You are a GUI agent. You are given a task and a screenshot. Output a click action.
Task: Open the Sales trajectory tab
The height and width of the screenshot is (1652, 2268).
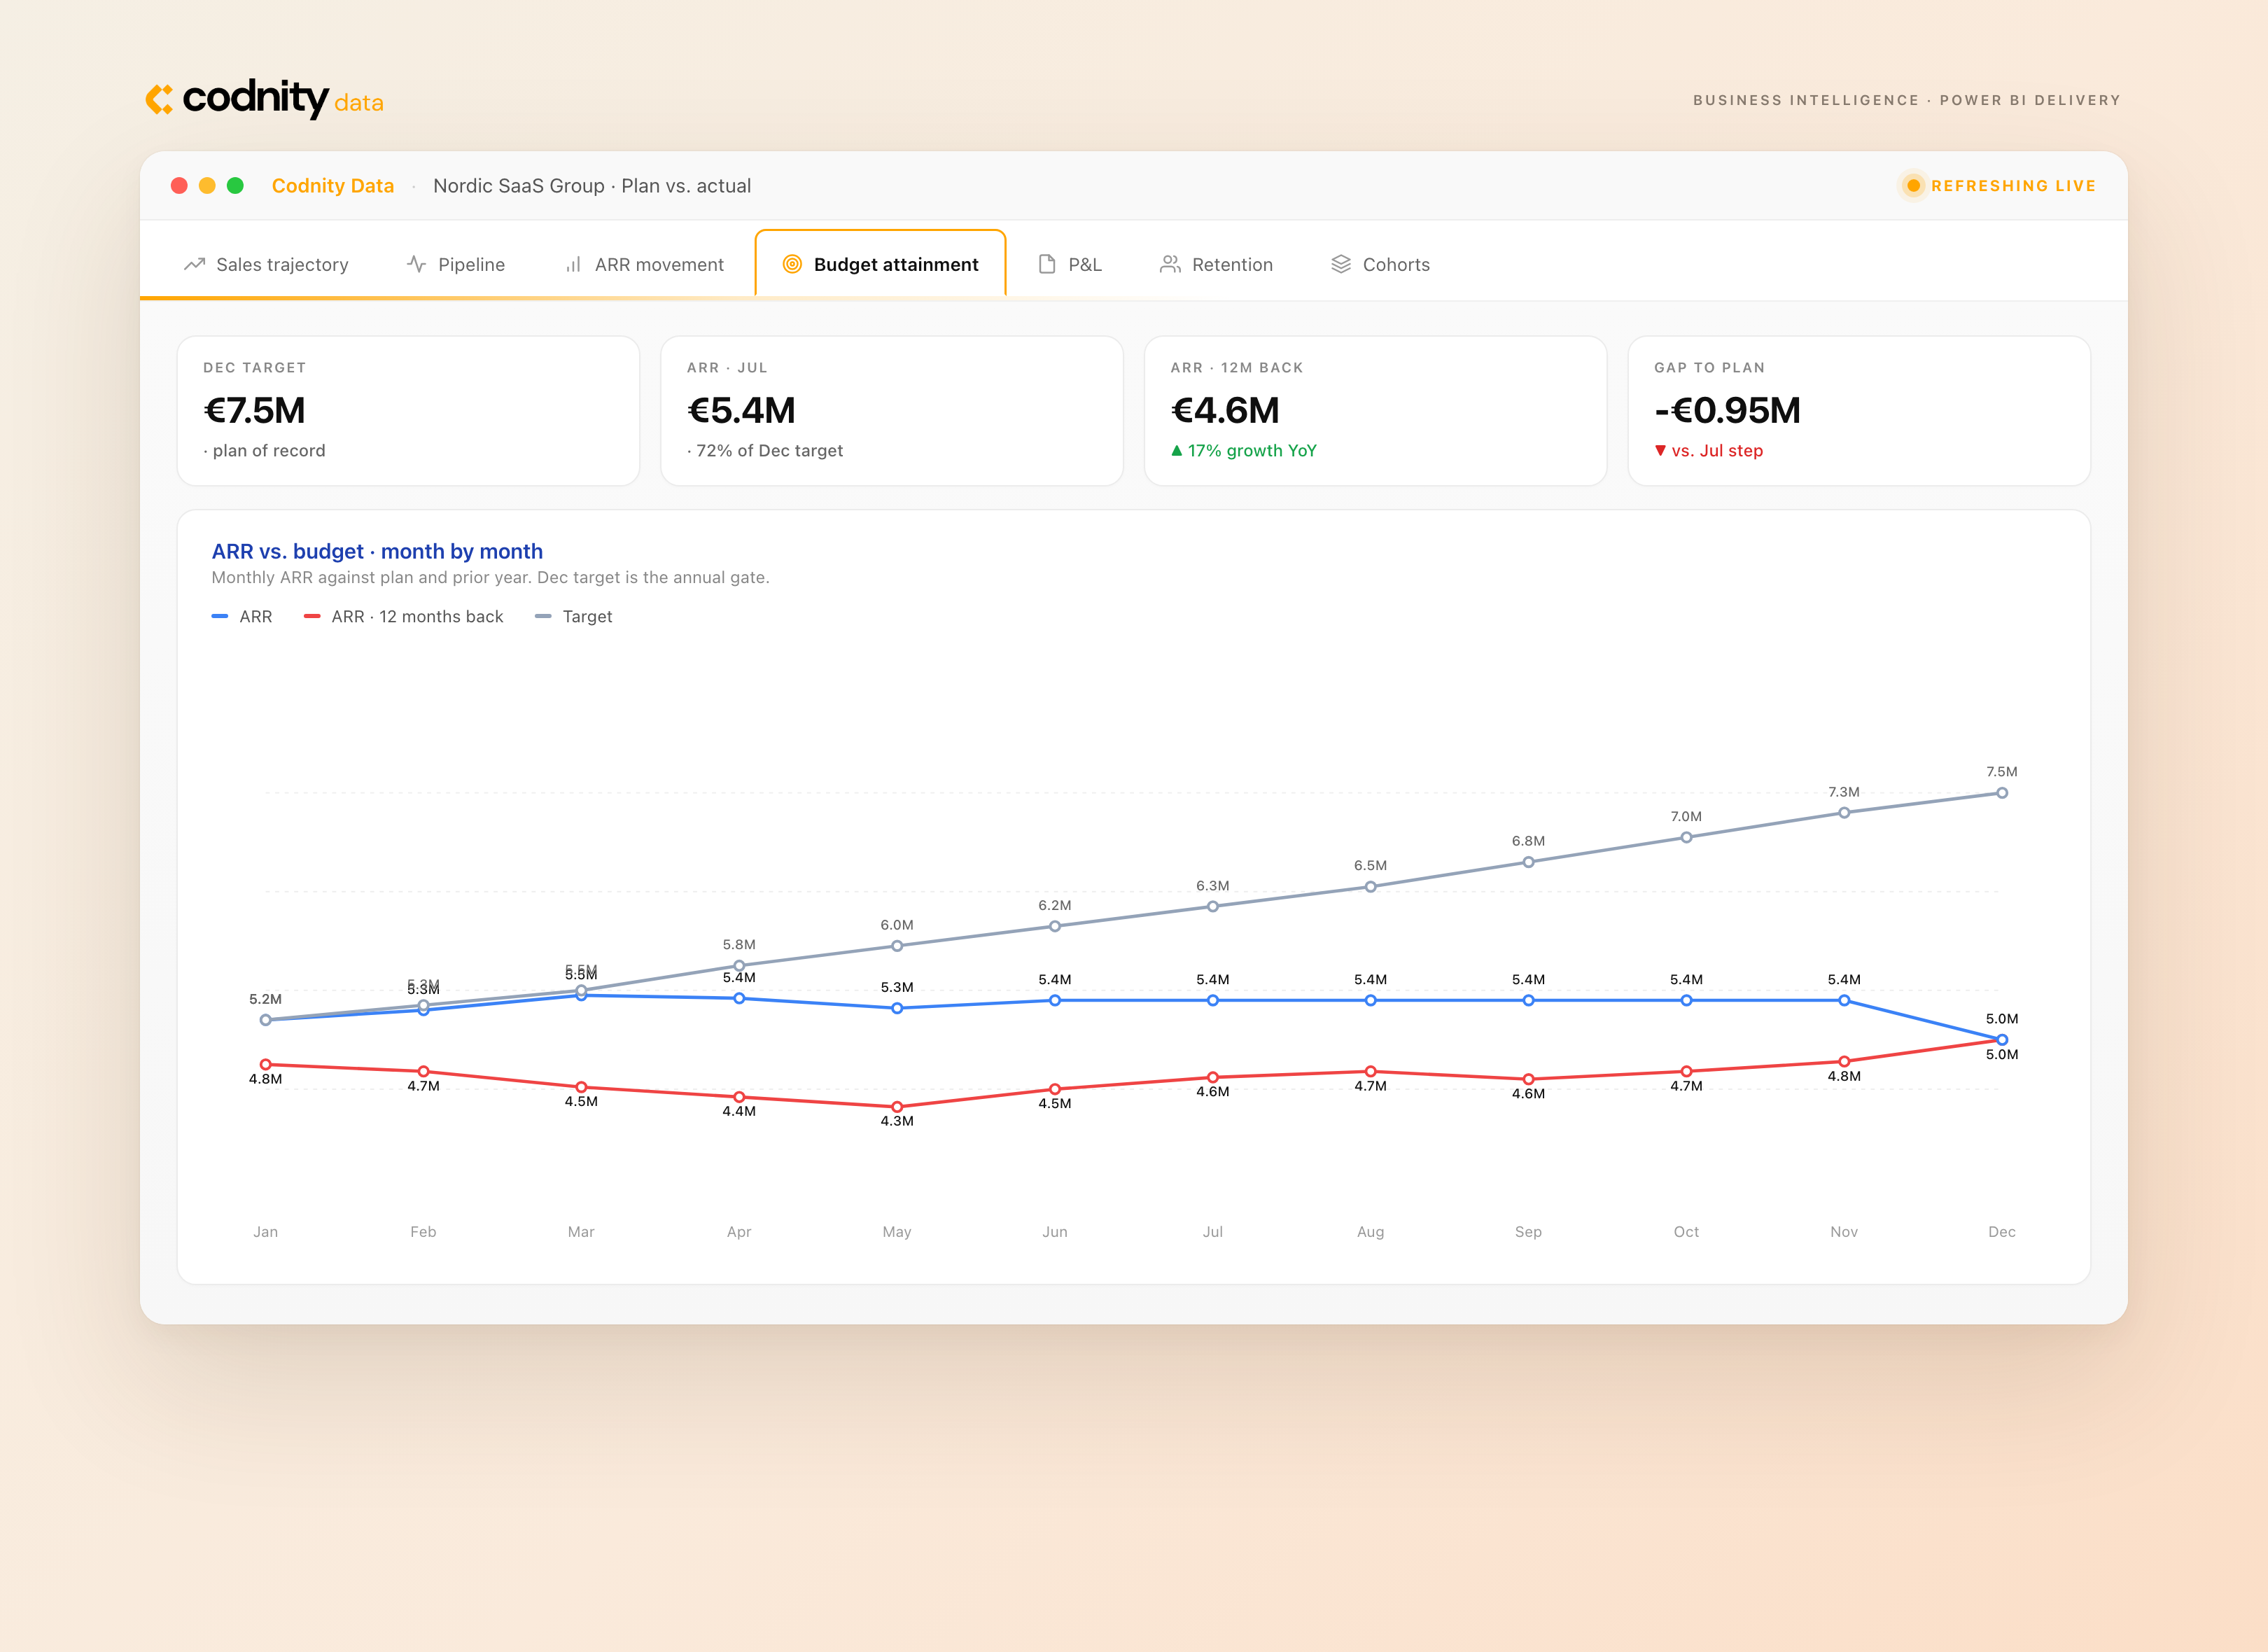pyautogui.click(x=267, y=264)
